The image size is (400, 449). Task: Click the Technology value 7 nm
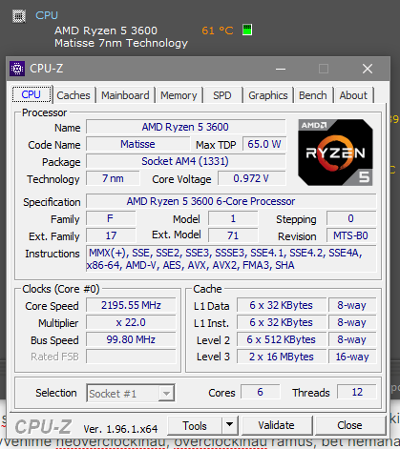coord(113,178)
